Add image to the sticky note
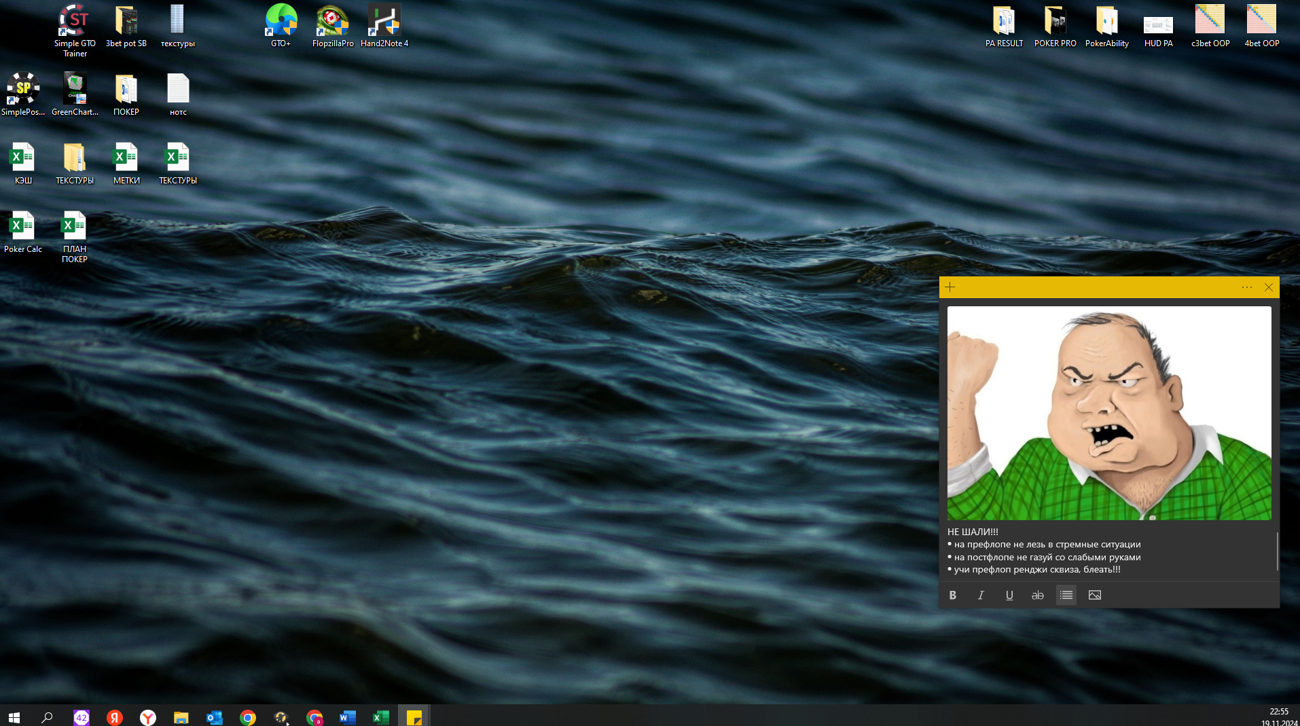Viewport: 1300px width, 726px height. pyautogui.click(x=1095, y=595)
